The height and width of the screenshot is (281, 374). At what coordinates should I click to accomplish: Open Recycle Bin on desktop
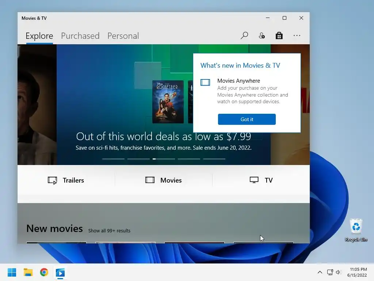pos(356,230)
